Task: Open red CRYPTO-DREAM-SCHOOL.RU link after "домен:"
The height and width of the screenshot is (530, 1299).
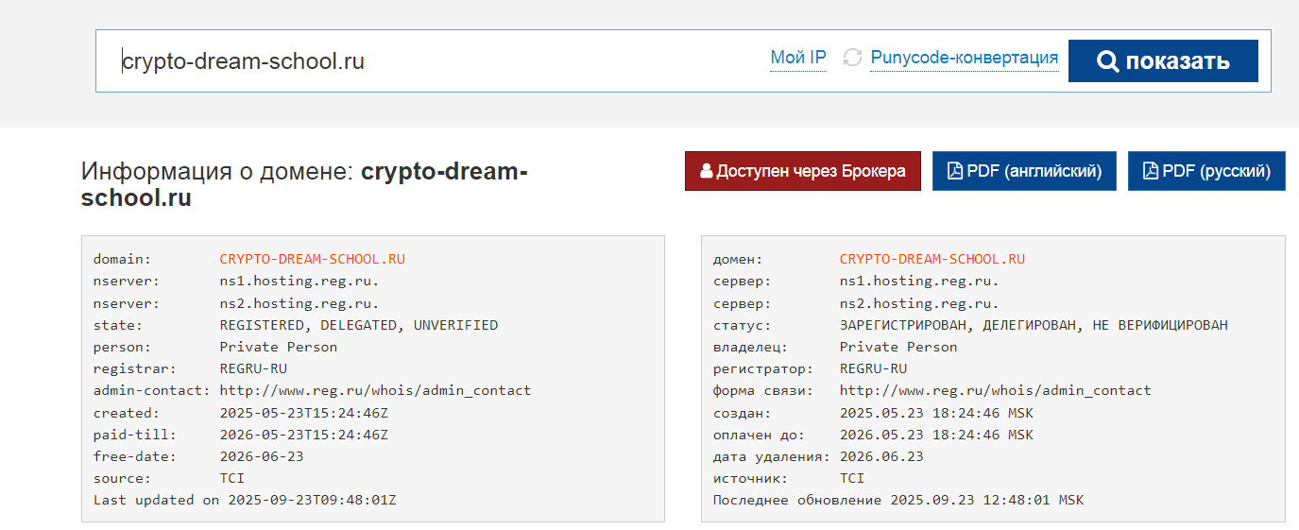Action: 932,259
